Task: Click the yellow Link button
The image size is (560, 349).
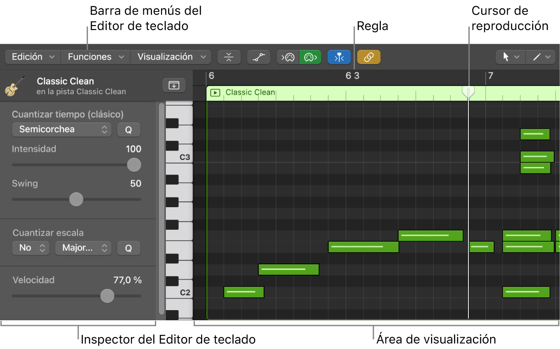Action: click(x=368, y=57)
